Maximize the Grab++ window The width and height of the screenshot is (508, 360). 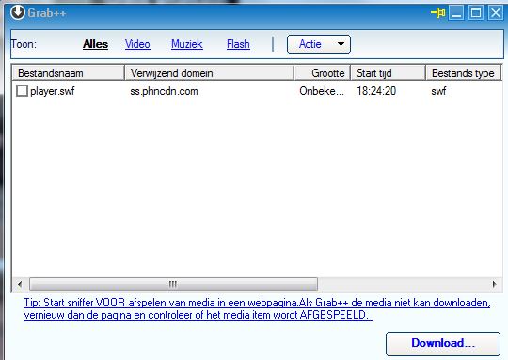click(476, 13)
